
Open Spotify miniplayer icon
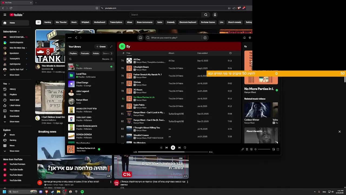click(x=274, y=149)
